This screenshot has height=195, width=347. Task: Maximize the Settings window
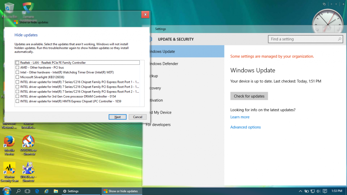(329, 29)
